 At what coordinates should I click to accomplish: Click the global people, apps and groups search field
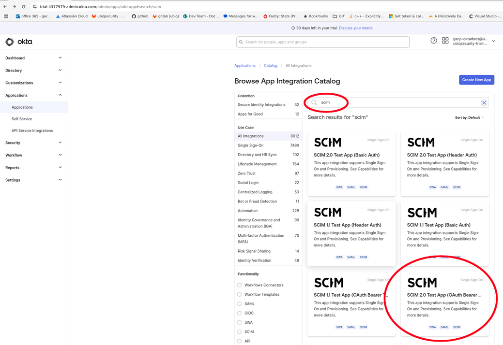pos(323,42)
